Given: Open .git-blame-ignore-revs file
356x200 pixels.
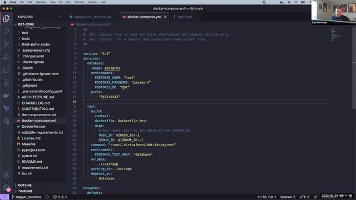Looking at the screenshot, I should pos(39,74).
